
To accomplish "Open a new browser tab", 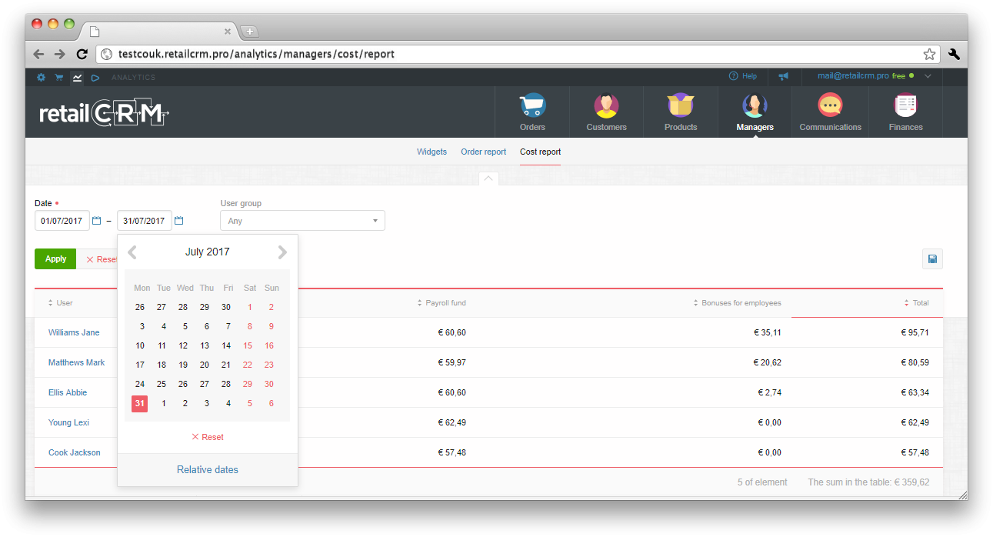I will point(249,32).
